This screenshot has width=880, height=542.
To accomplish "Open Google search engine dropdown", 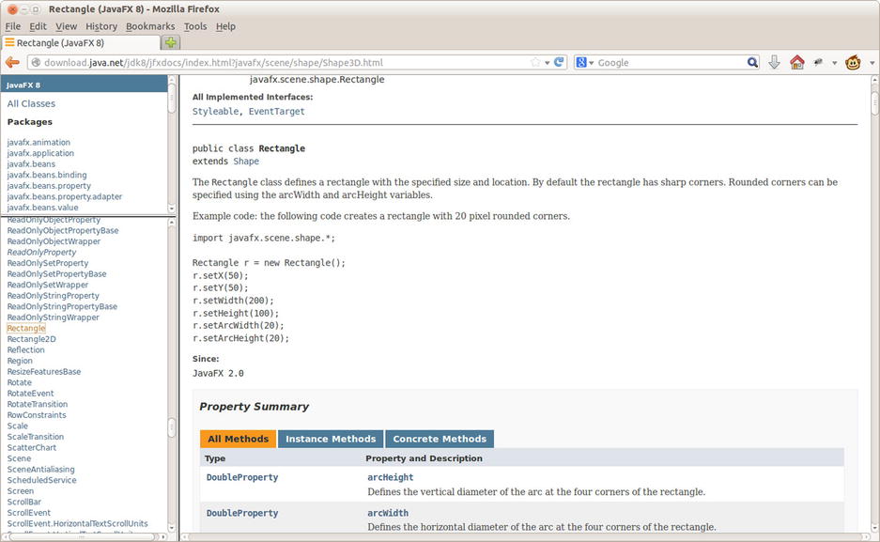I will (x=585, y=63).
